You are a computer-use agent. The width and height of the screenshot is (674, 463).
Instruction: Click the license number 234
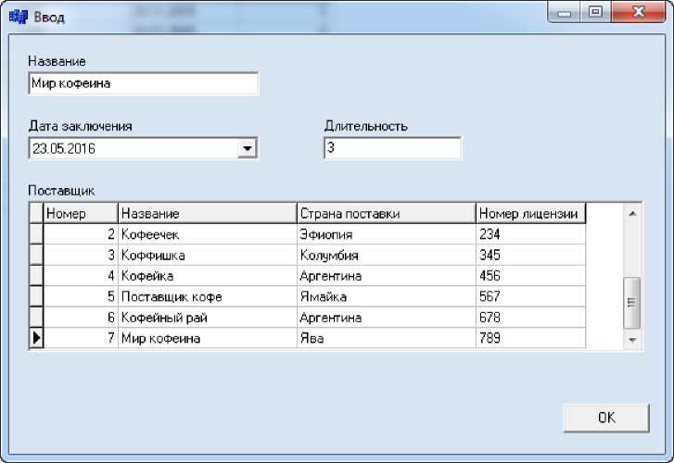click(530, 234)
